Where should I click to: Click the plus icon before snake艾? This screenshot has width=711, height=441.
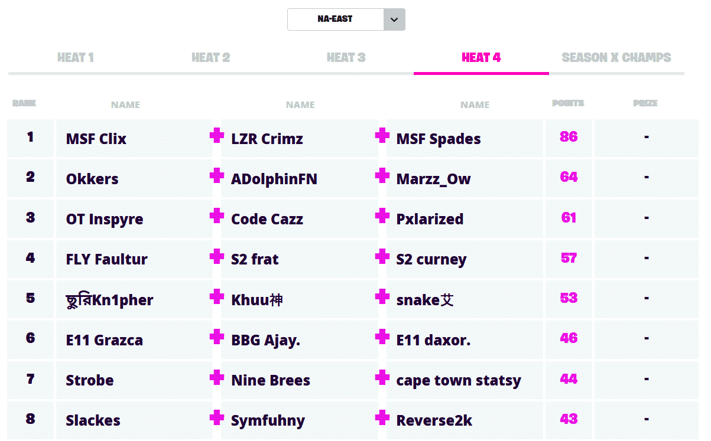[382, 296]
